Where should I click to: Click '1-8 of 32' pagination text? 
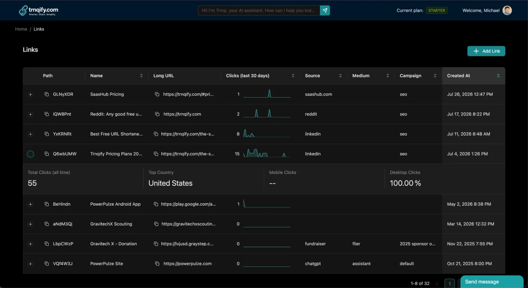pyautogui.click(x=420, y=283)
